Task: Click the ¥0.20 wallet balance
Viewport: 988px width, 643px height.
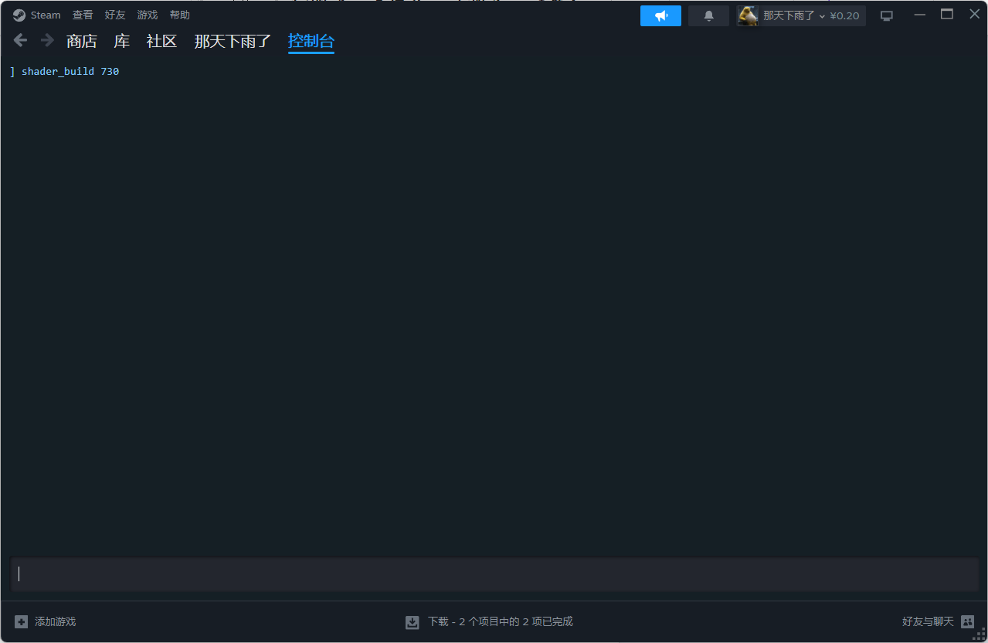Action: click(x=844, y=15)
